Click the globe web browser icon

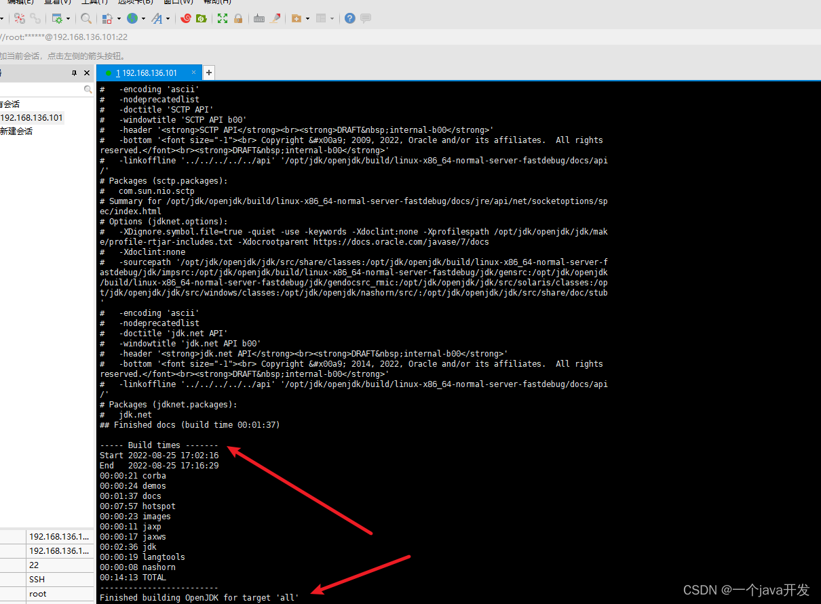coord(133,18)
